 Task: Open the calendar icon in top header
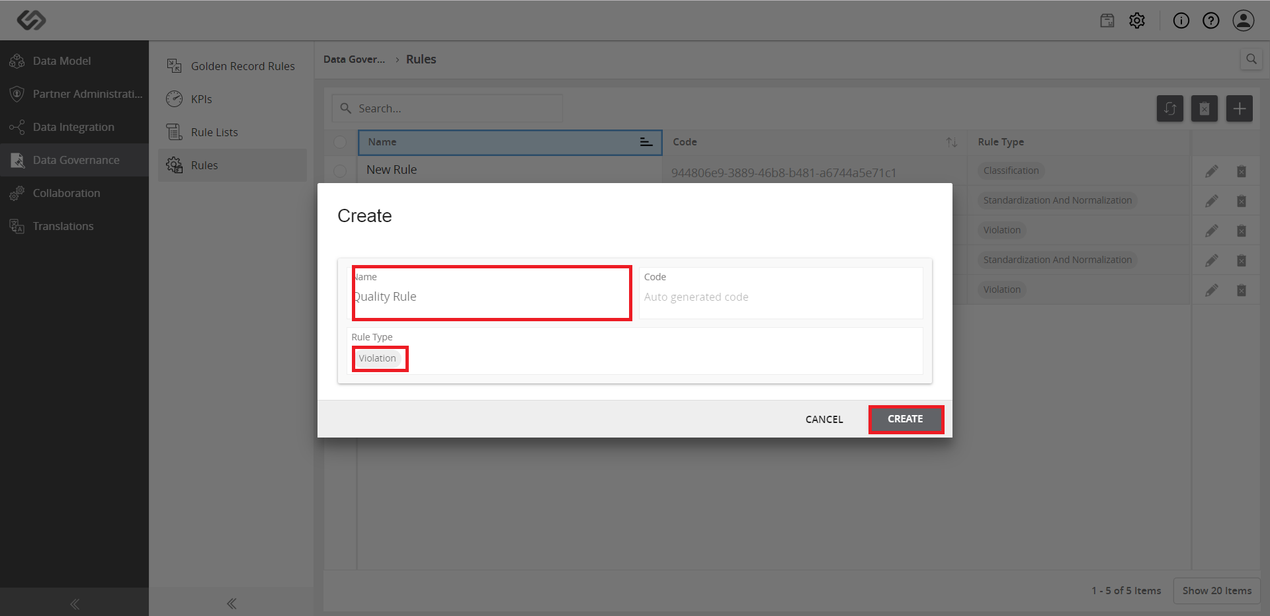[x=1107, y=20]
